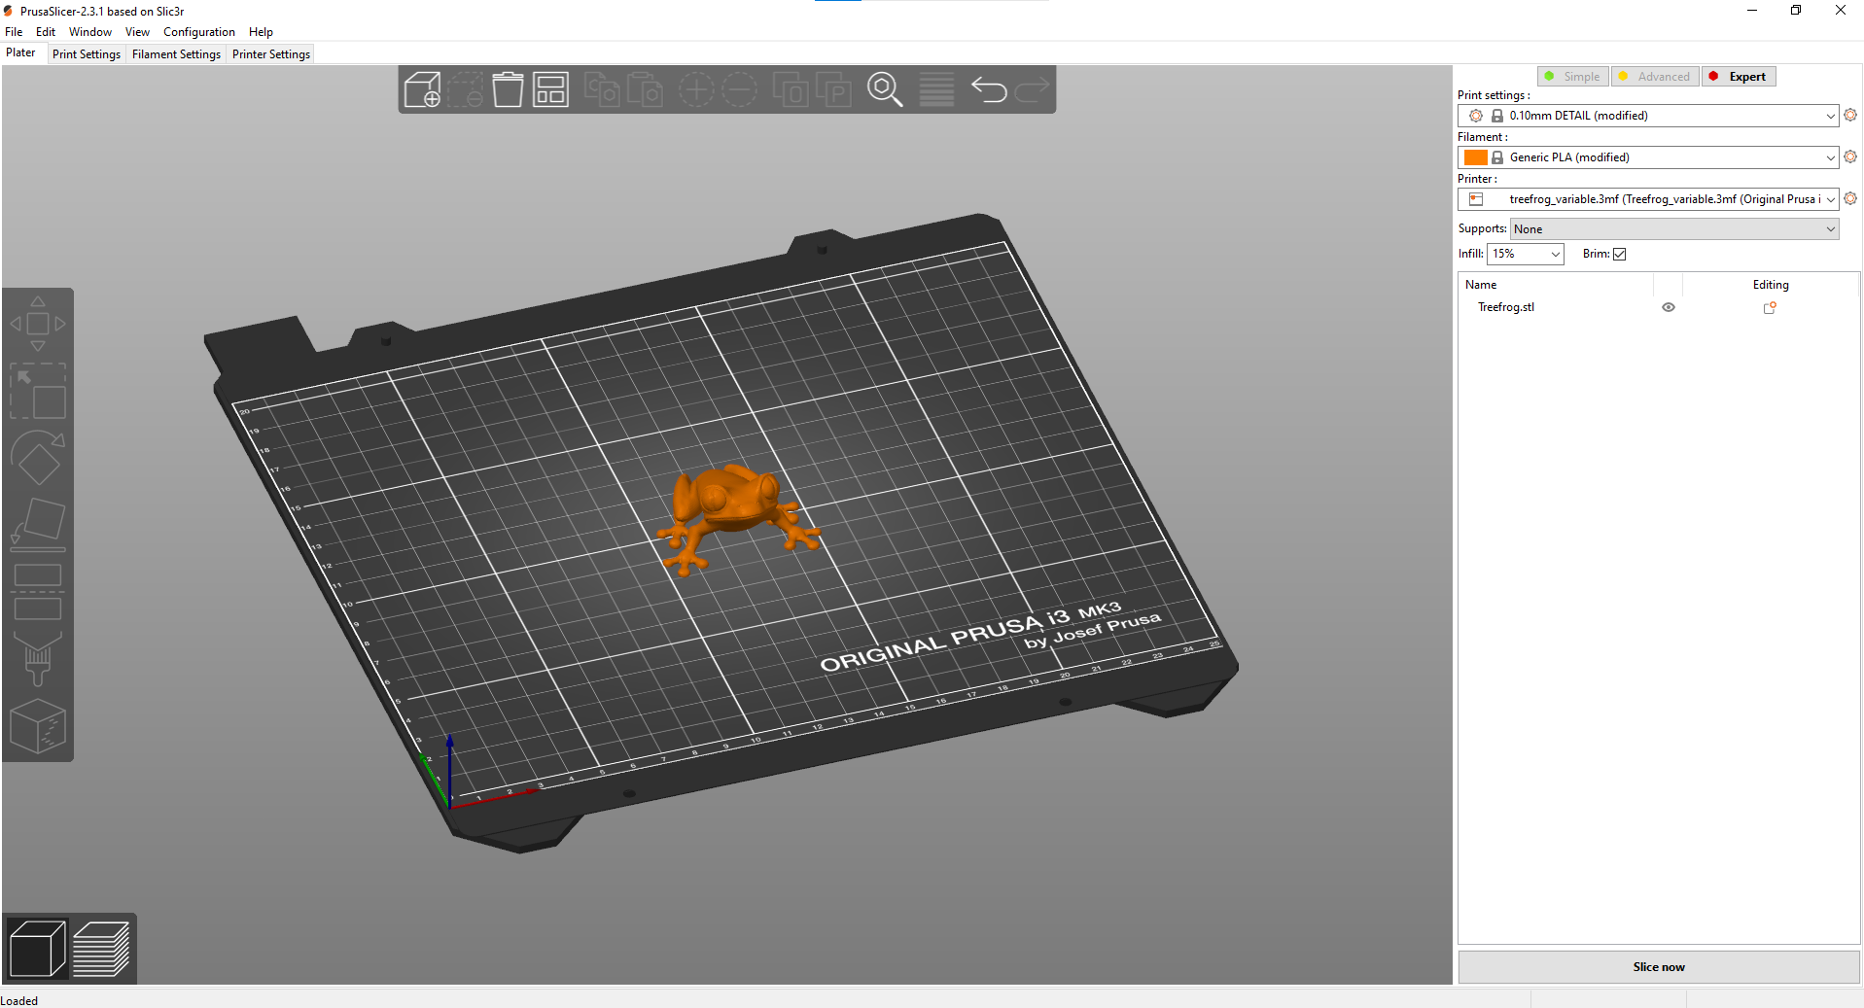Click the orange filament color swatch
Image resolution: width=1864 pixels, height=1008 pixels.
point(1475,157)
